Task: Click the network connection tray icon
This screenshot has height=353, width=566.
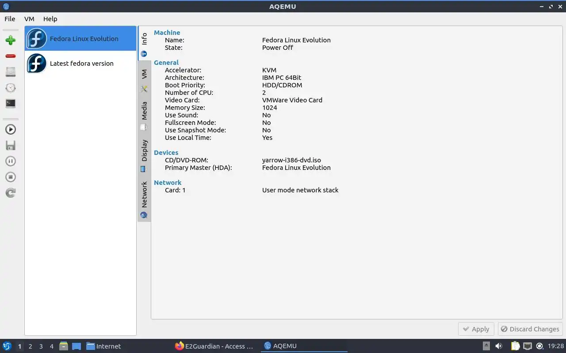Action: pos(528,346)
